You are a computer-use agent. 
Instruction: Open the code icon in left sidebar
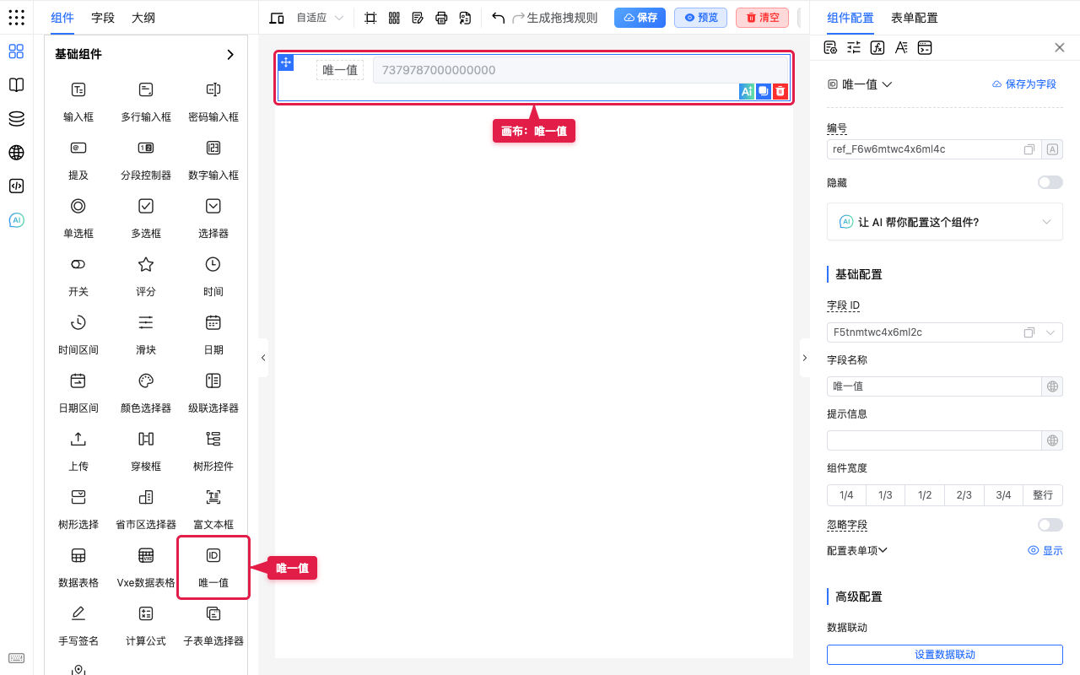coord(16,186)
